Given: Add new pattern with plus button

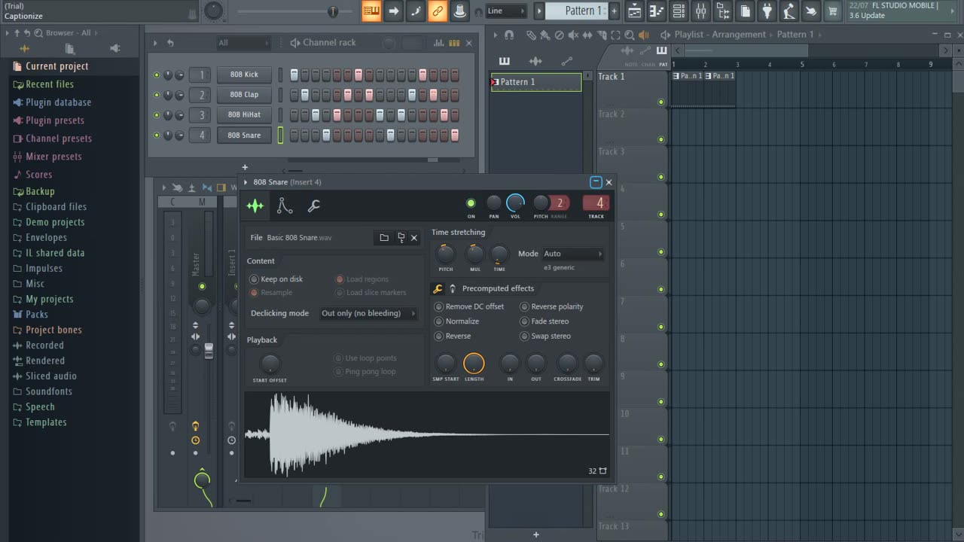Looking at the screenshot, I should (615, 11).
